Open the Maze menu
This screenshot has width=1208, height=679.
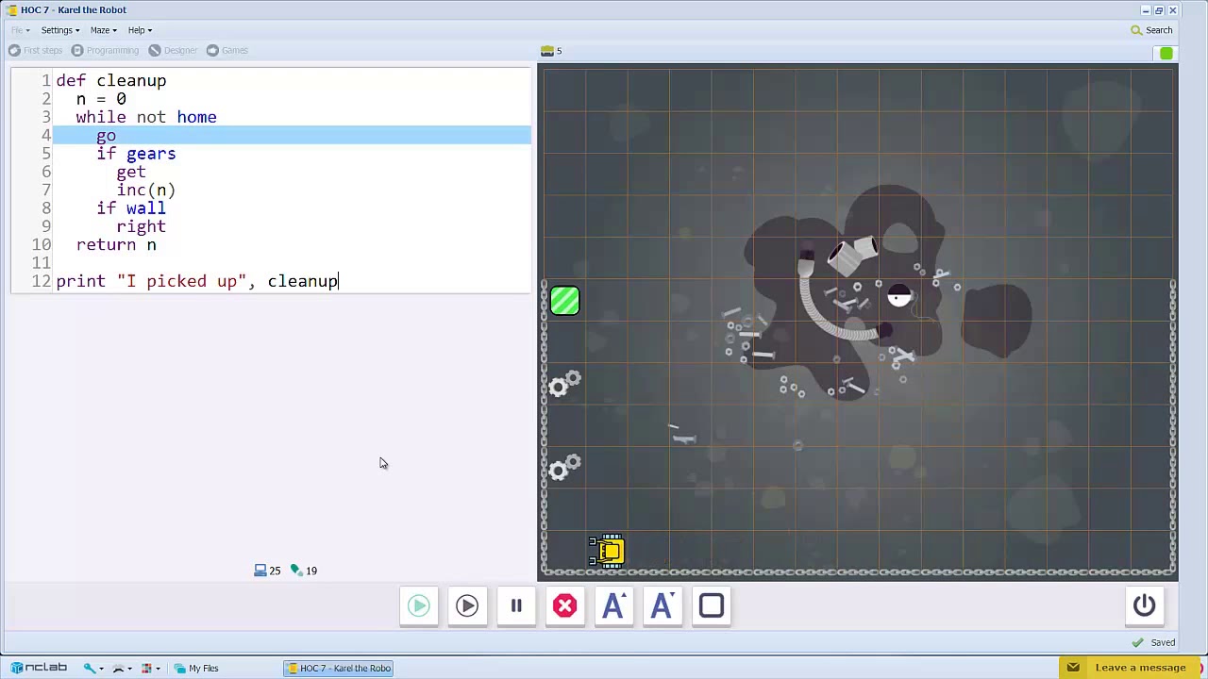tap(103, 30)
